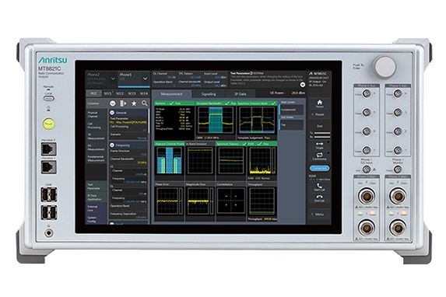This screenshot has height=297, width=446.
Task: Push the green Power button
Action: (48, 124)
